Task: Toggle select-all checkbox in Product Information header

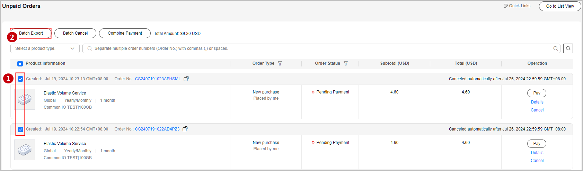Action: [x=20, y=63]
